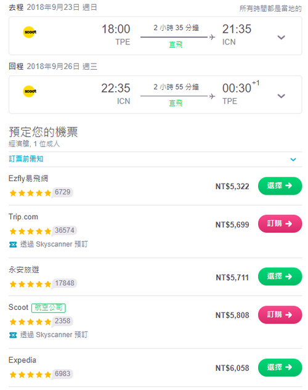308x390 pixels.
Task: Select the Expedia NT$6,058 offer
Action: [280, 367]
